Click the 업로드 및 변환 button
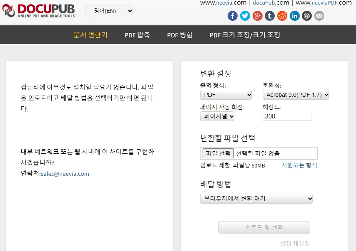The image size is (356, 251). click(x=264, y=227)
